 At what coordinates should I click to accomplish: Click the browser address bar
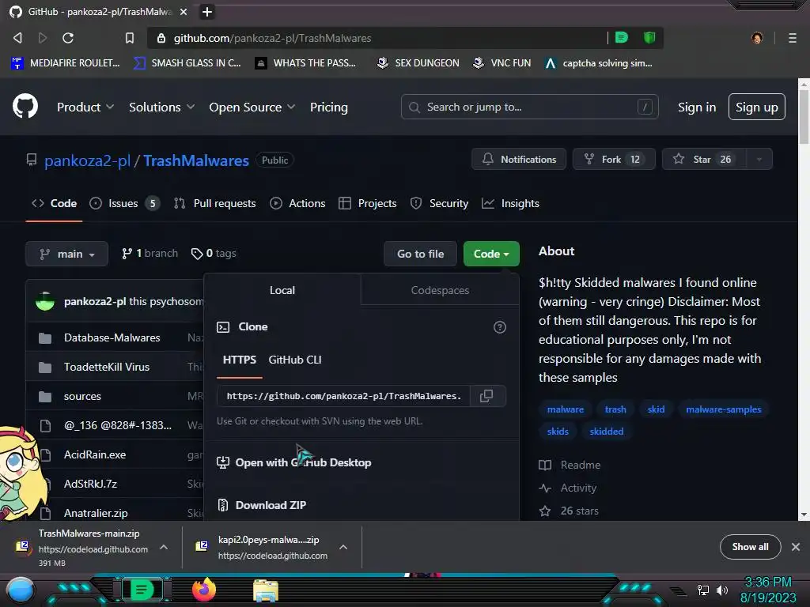tap(377, 38)
